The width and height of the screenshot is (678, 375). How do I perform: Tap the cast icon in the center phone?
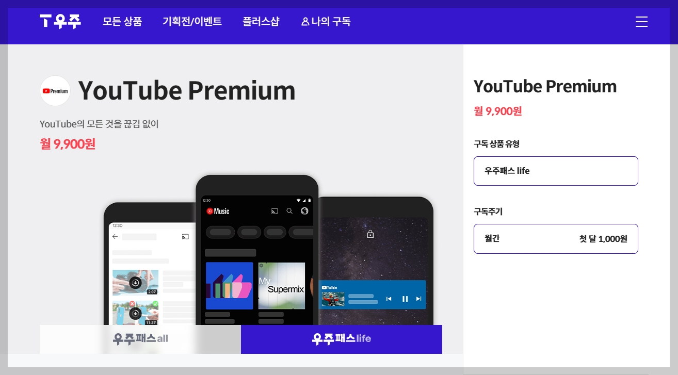click(x=275, y=211)
